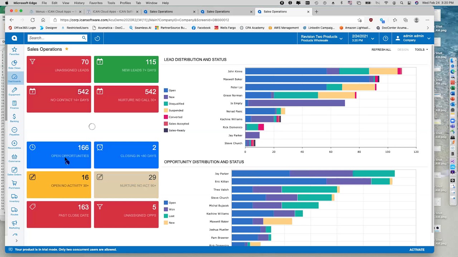Go back in the browser
Image resolution: width=458 pixels, height=257 pixels.
pyautogui.click(x=11, y=20)
